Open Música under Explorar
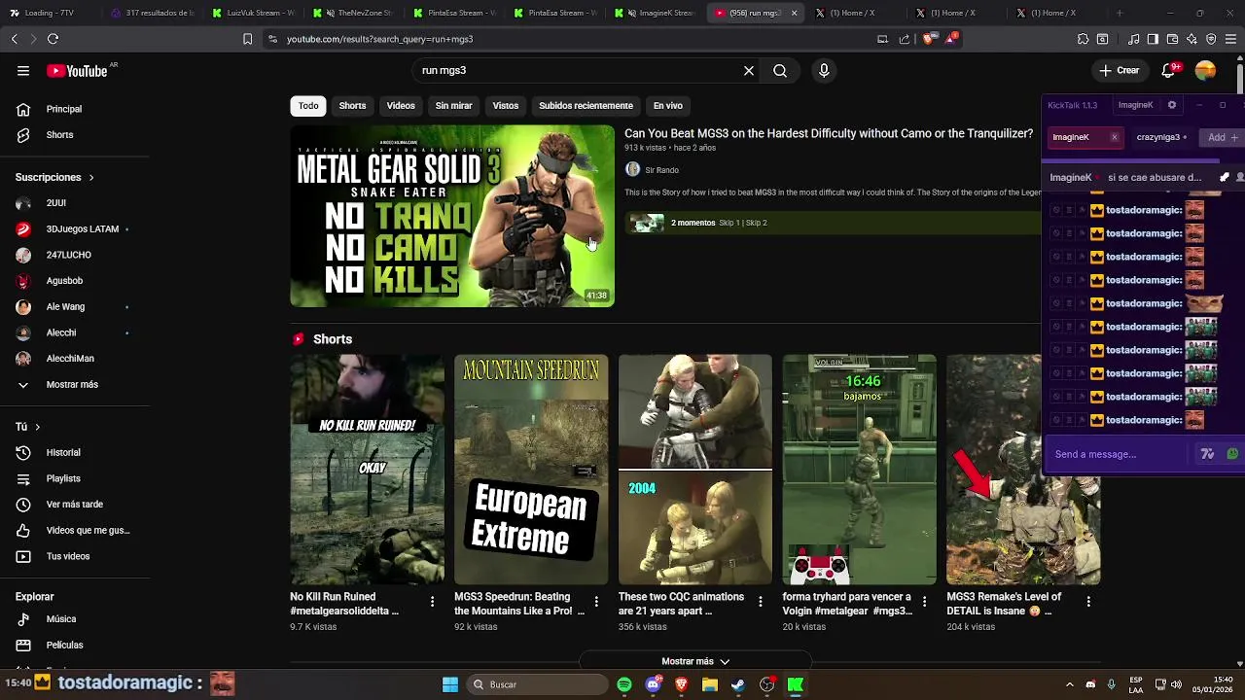The width and height of the screenshot is (1245, 700). point(60,618)
